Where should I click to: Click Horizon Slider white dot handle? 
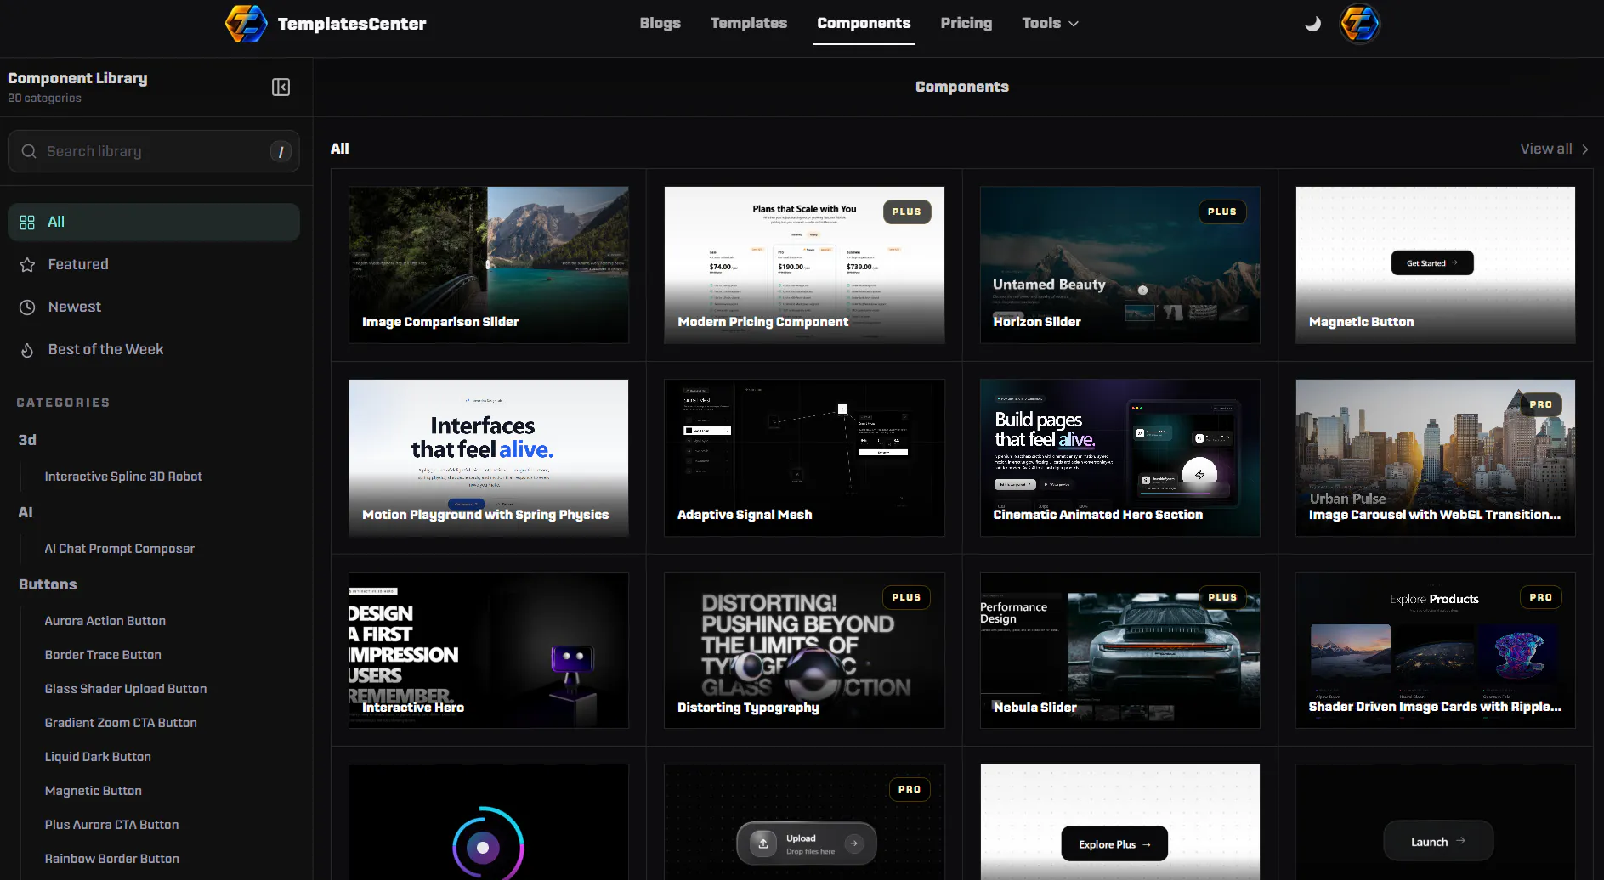[x=1143, y=291]
